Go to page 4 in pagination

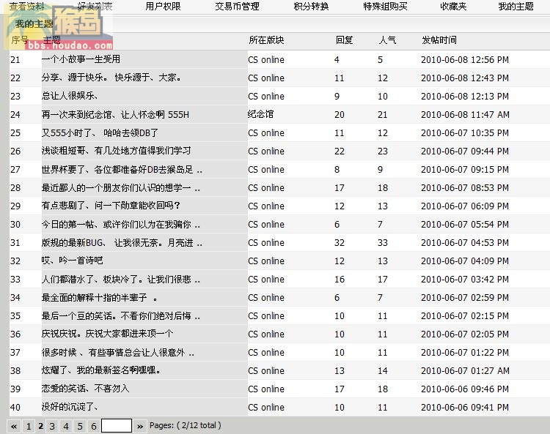[x=66, y=426]
